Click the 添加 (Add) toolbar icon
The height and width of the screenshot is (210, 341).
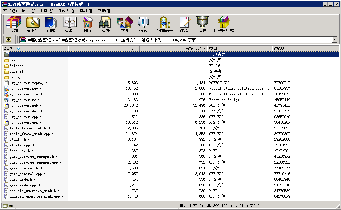[x=14, y=24]
